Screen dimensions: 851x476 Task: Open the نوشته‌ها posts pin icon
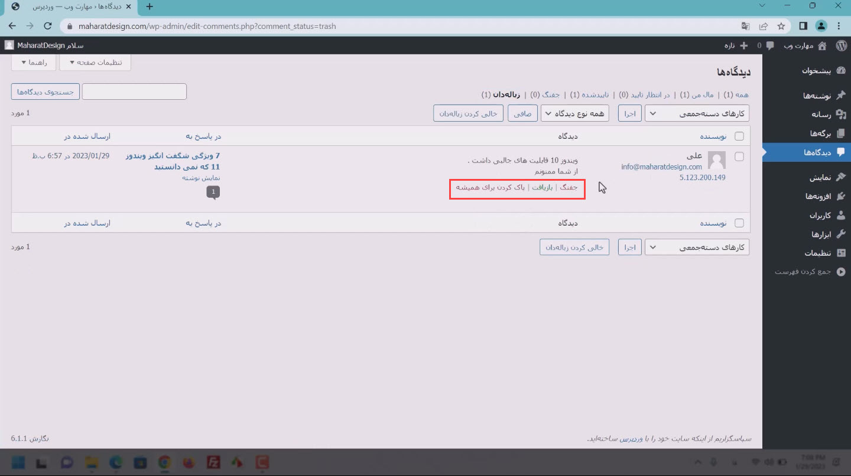coord(841,95)
